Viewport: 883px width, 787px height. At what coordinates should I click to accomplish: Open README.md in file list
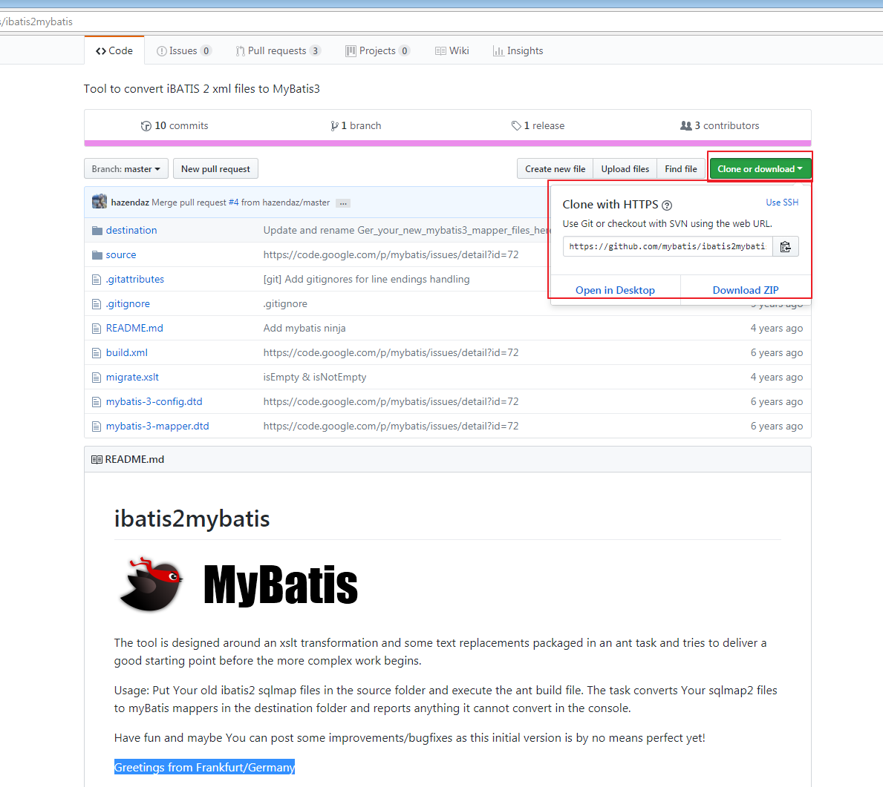tap(134, 328)
